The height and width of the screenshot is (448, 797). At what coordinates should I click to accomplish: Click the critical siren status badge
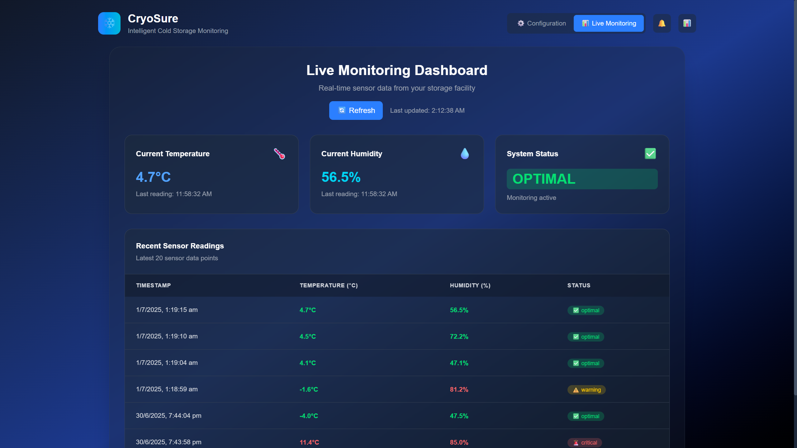584,443
